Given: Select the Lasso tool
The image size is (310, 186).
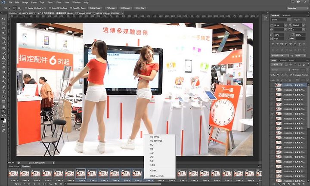Looking at the screenshot, I should 3,28.
